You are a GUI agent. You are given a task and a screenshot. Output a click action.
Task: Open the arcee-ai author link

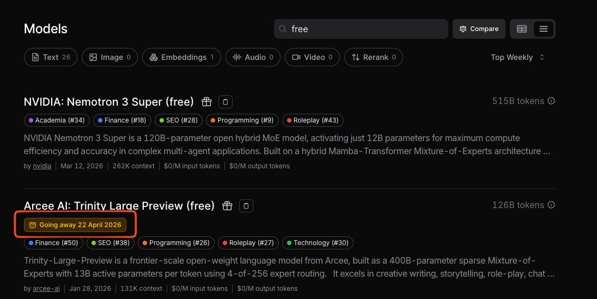coord(46,289)
